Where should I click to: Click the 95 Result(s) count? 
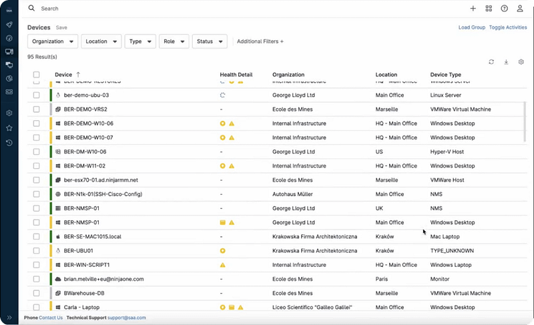point(42,57)
